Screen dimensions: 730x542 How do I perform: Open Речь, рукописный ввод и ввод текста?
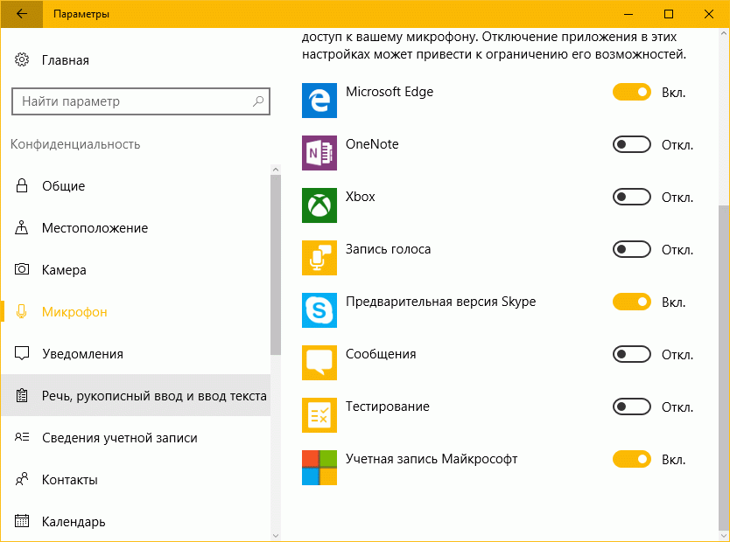point(136,395)
